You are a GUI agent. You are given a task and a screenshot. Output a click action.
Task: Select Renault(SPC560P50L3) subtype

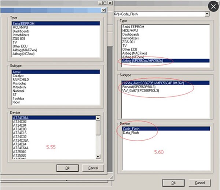point(139,87)
